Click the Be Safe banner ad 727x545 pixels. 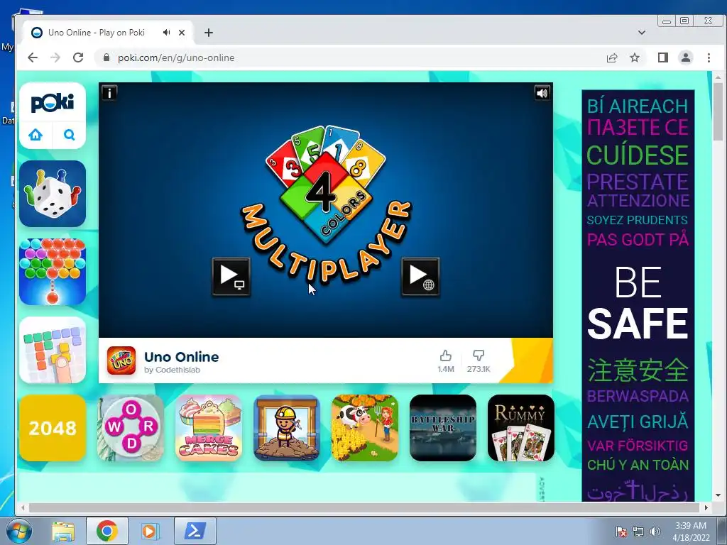[638, 295]
